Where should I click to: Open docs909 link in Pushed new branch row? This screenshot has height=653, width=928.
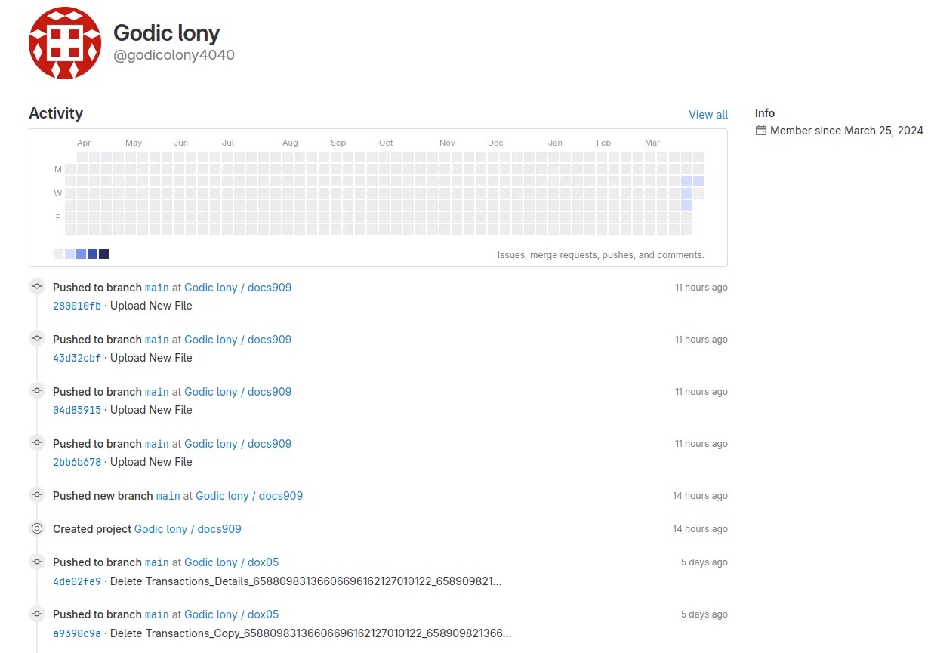pos(249,496)
